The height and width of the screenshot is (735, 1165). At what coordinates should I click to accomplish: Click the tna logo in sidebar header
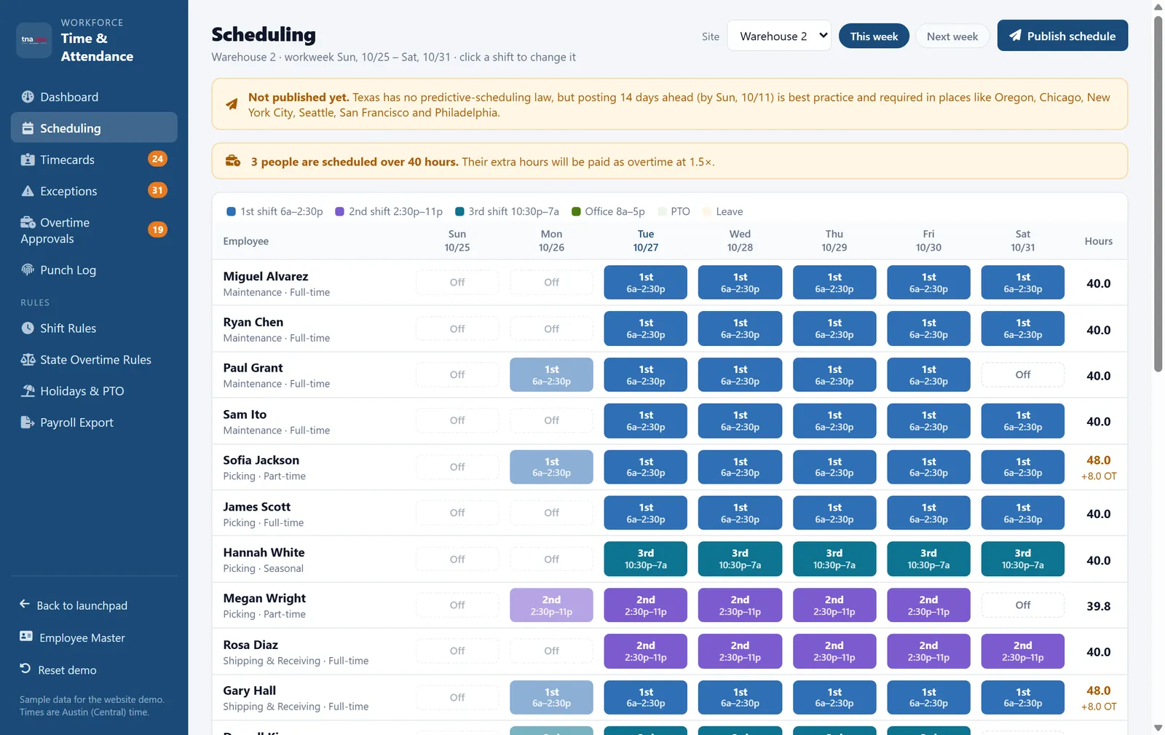(33, 39)
